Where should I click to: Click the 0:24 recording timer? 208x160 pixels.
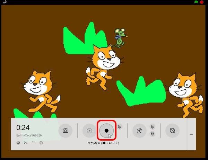[x=23, y=128]
